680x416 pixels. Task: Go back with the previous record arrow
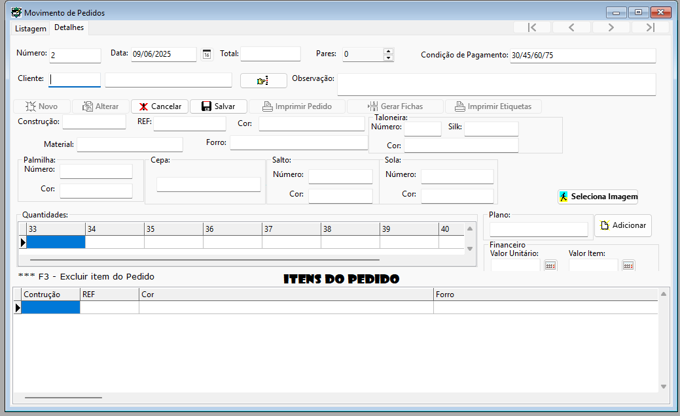point(571,27)
